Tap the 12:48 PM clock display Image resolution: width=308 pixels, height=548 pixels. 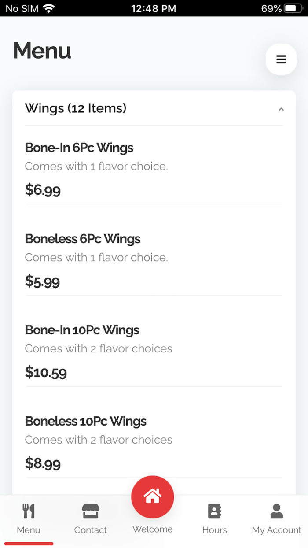pos(154,7)
